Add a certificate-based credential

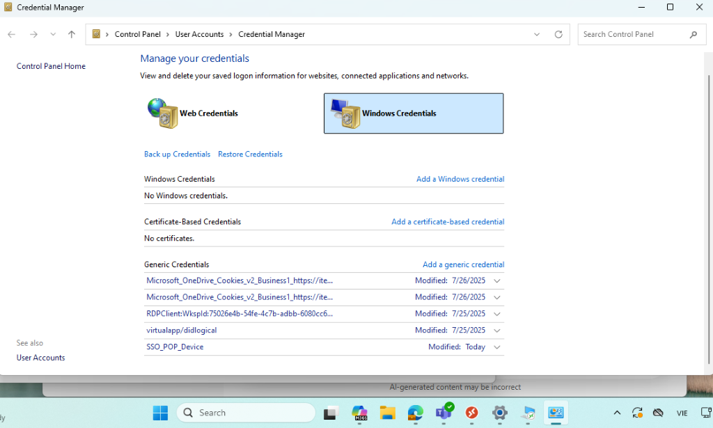[448, 222]
